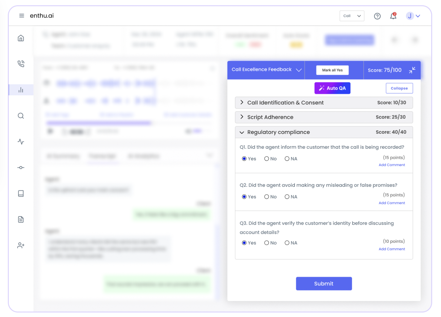Open the commit-node sidebar icon
Viewport: 441px width, 317px height.
21,167
